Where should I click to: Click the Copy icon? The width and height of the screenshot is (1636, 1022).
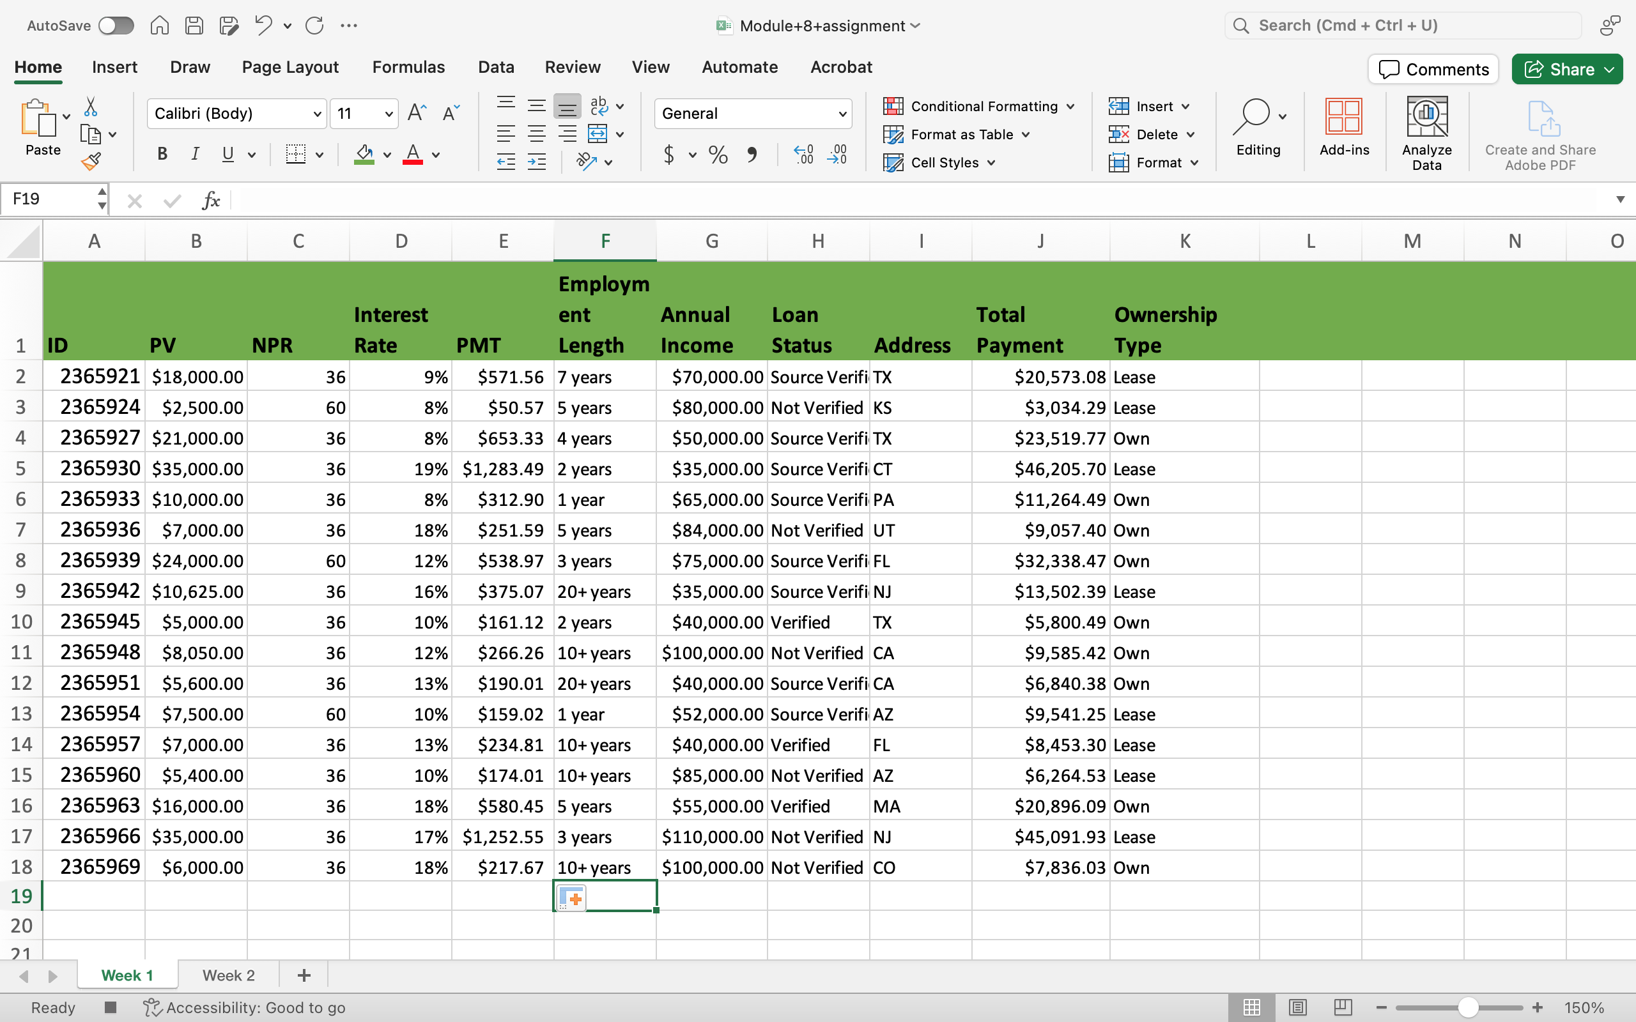pyautogui.click(x=91, y=135)
